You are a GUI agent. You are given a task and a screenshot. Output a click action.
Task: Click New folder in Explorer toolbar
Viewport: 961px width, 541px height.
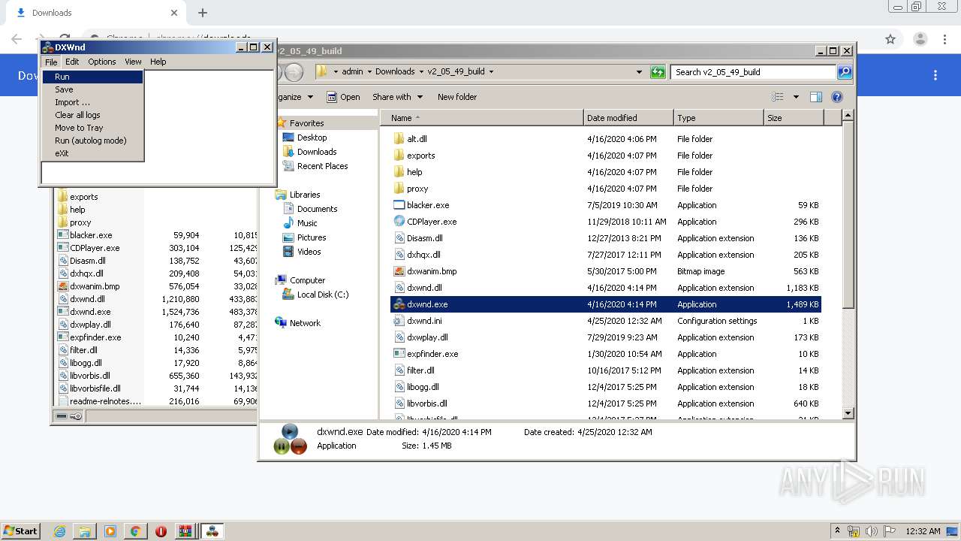(x=457, y=97)
